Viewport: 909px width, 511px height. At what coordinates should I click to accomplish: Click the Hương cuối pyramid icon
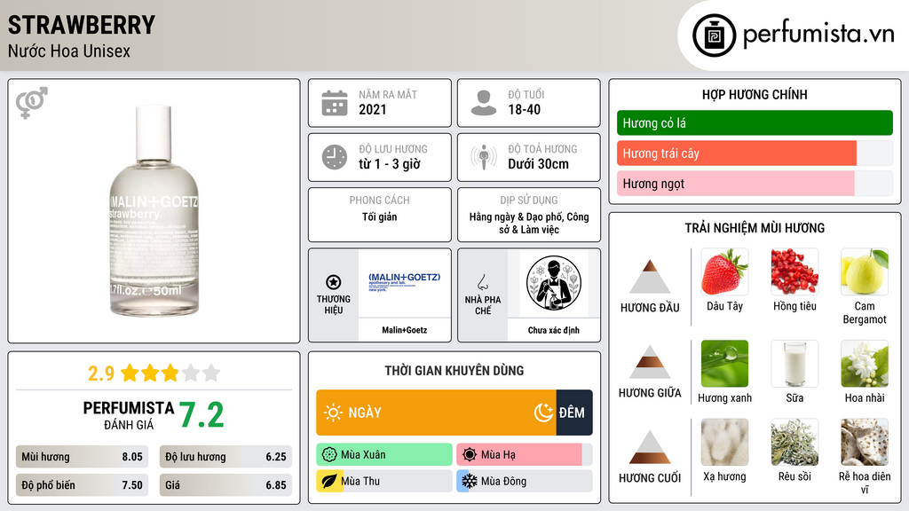(650, 447)
